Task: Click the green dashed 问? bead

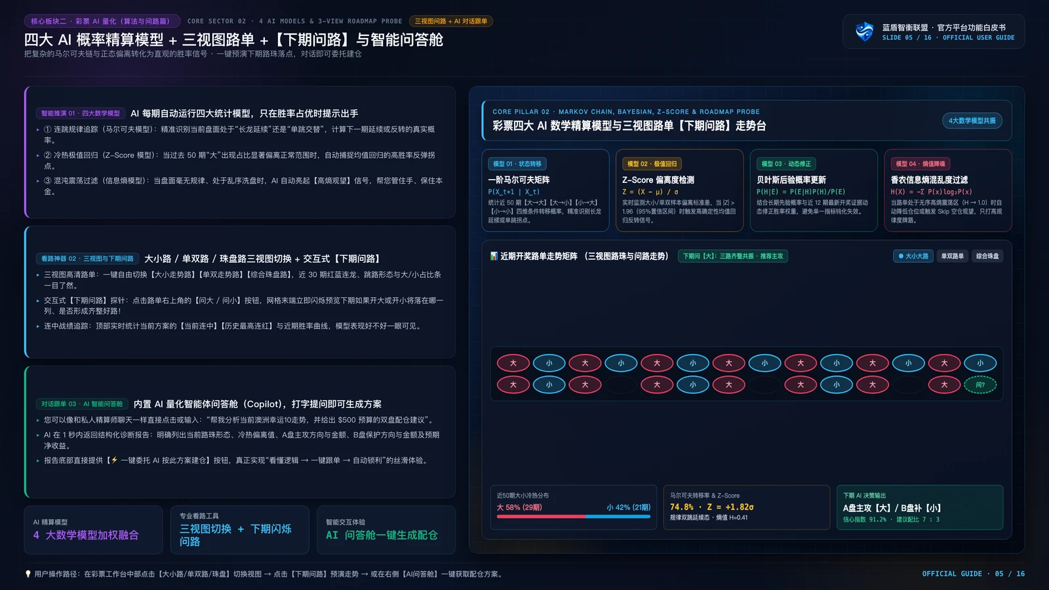Action: (980, 385)
